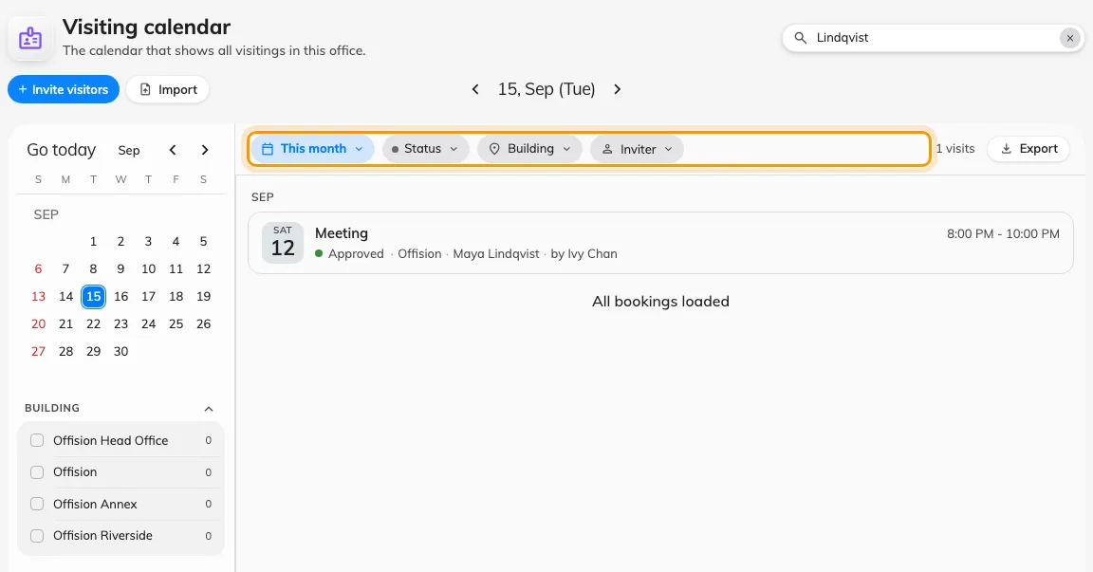The width and height of the screenshot is (1093, 572).
Task: Go to next day after 15 Sep
Action: pyautogui.click(x=617, y=89)
